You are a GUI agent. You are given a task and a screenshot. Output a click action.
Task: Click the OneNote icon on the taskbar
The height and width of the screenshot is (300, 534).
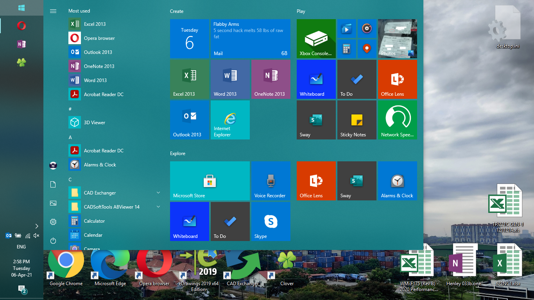(22, 44)
